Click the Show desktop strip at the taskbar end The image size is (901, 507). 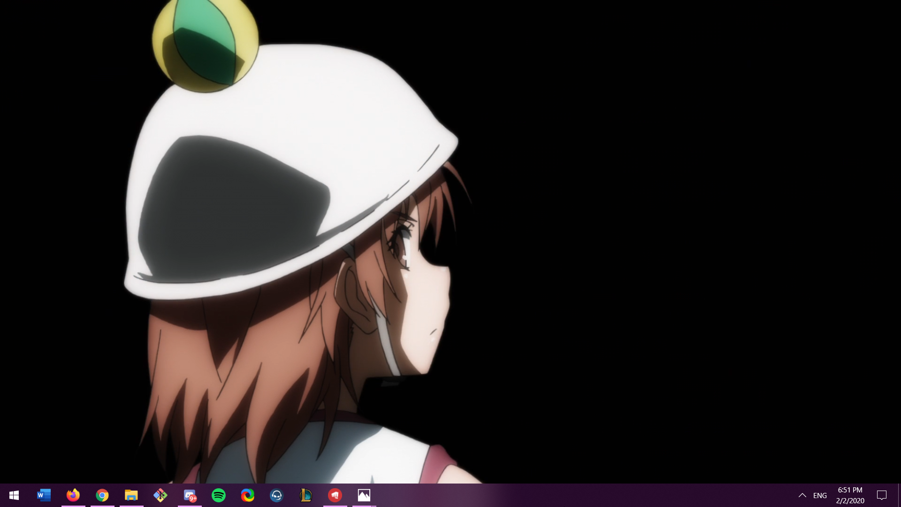pos(899,495)
